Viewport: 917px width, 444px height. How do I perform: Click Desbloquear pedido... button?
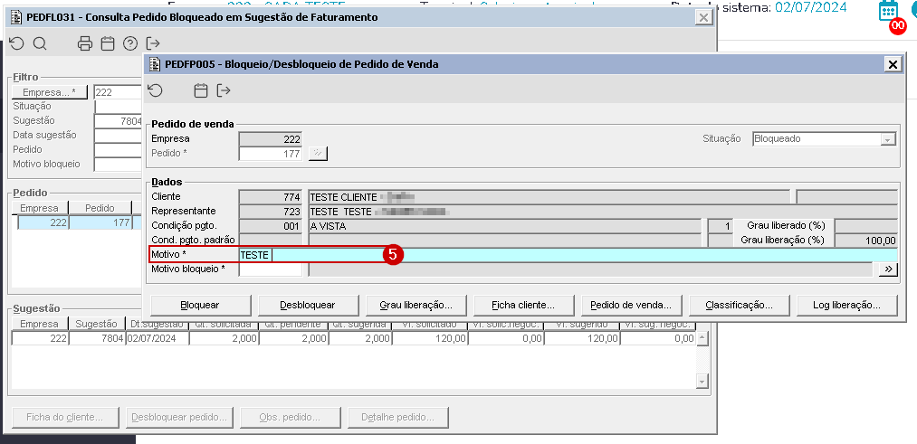click(x=179, y=418)
